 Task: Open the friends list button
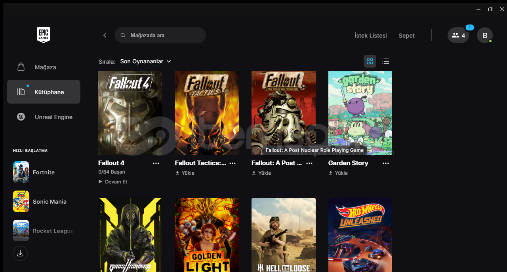coord(458,35)
